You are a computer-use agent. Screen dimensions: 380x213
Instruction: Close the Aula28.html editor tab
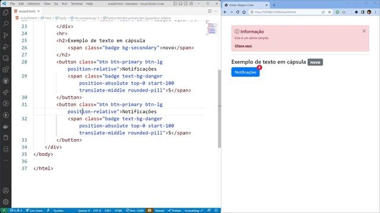[x=39, y=11]
